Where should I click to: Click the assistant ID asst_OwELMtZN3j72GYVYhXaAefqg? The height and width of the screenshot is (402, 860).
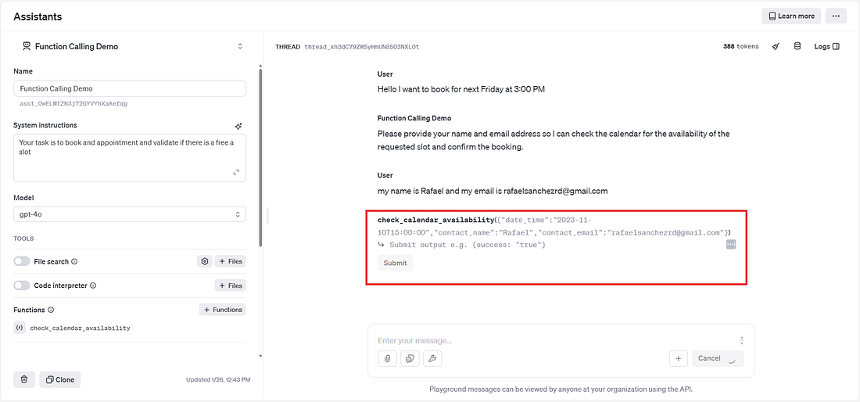click(73, 103)
